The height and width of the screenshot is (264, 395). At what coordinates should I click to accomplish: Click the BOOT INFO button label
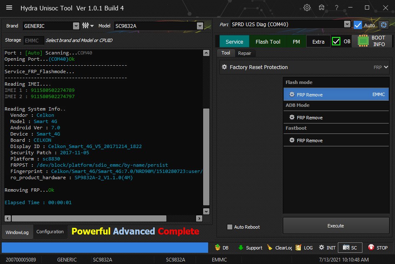click(379, 41)
